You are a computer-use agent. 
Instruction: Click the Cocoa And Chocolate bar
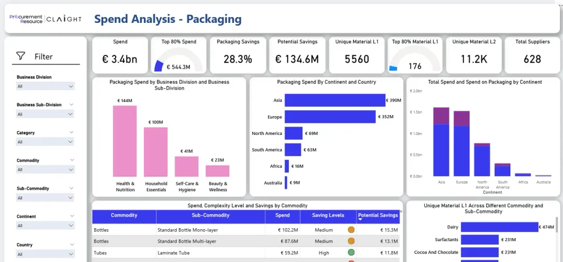(x=480, y=252)
